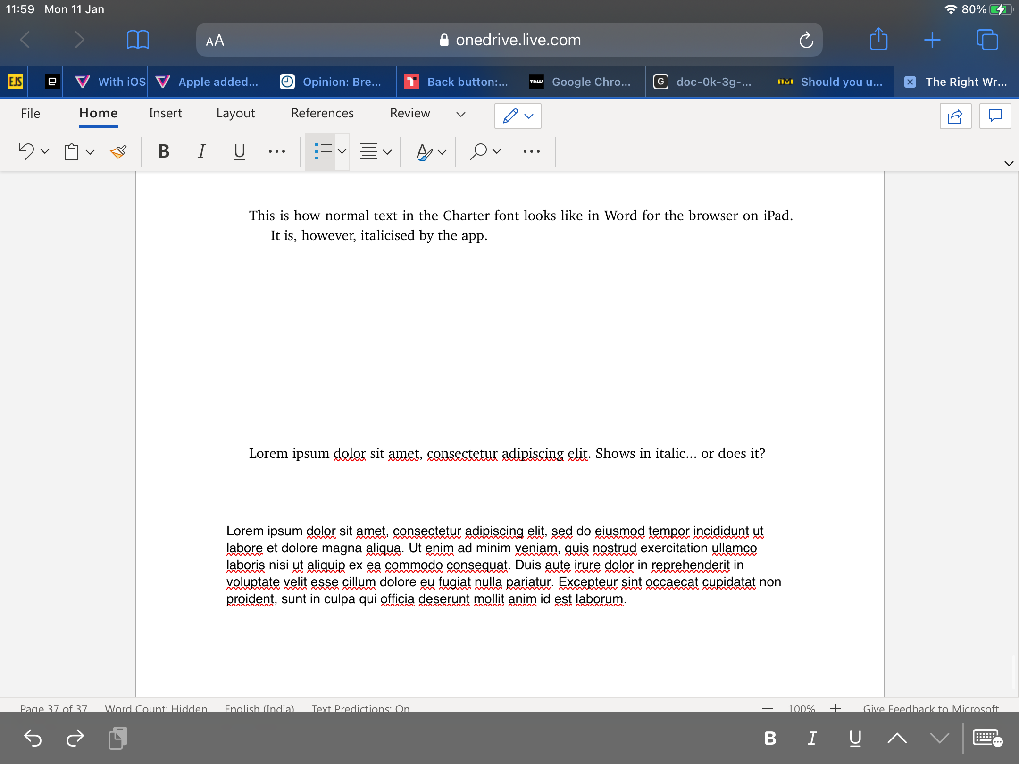The width and height of the screenshot is (1019, 764).
Task: Click Safari's share sheet icon
Action: click(878, 39)
